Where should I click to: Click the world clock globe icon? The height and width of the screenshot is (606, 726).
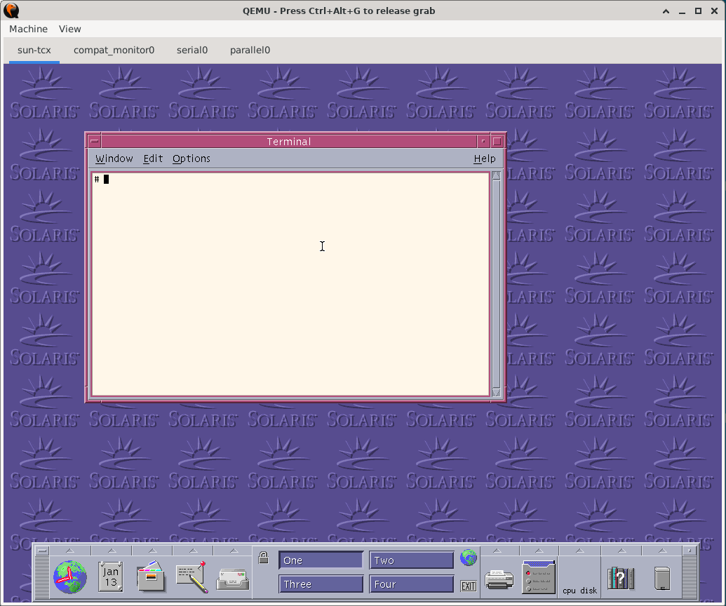coord(70,578)
